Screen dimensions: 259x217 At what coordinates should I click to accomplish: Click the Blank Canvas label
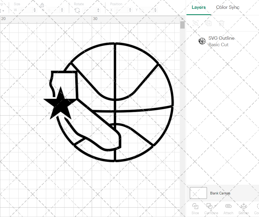(x=220, y=193)
